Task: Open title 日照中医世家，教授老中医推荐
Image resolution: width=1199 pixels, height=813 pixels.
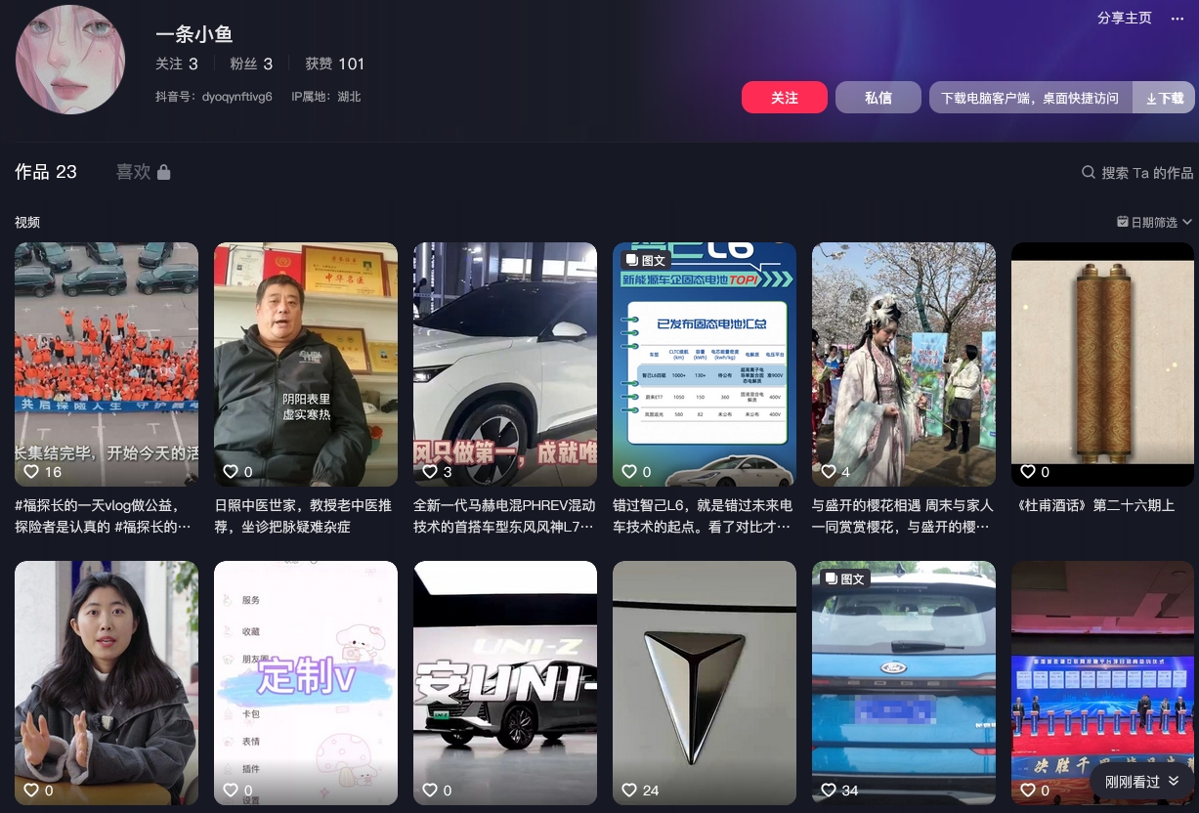Action: coord(304,516)
